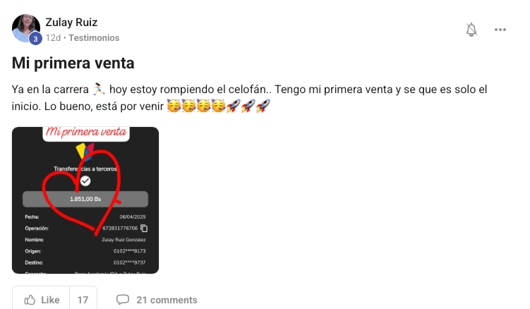Click the thumbs-up Like icon
Viewport: 530px width, 309px height.
[x=30, y=300]
